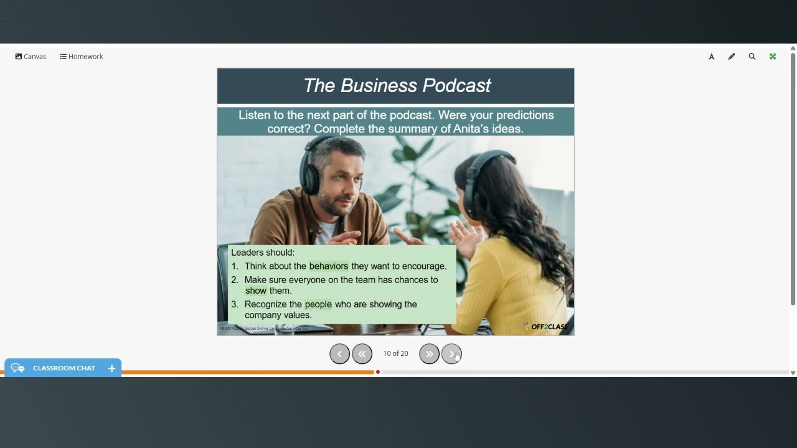Click the 'Leaders should:' heading

[x=263, y=253]
